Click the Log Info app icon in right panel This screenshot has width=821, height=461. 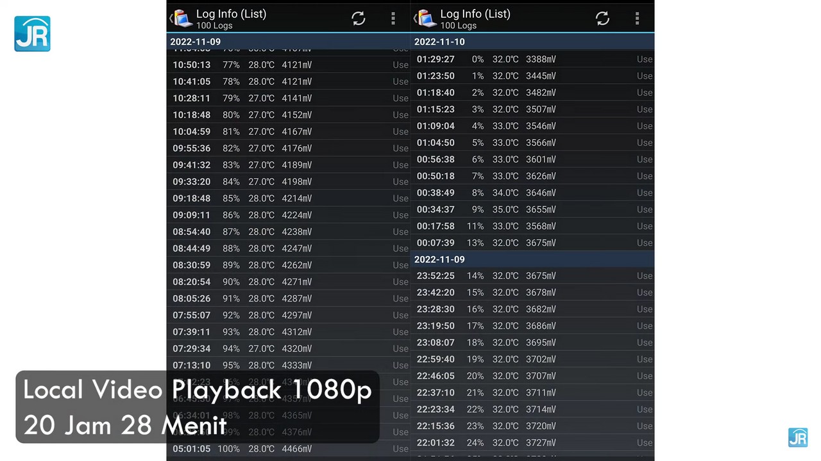click(x=426, y=19)
